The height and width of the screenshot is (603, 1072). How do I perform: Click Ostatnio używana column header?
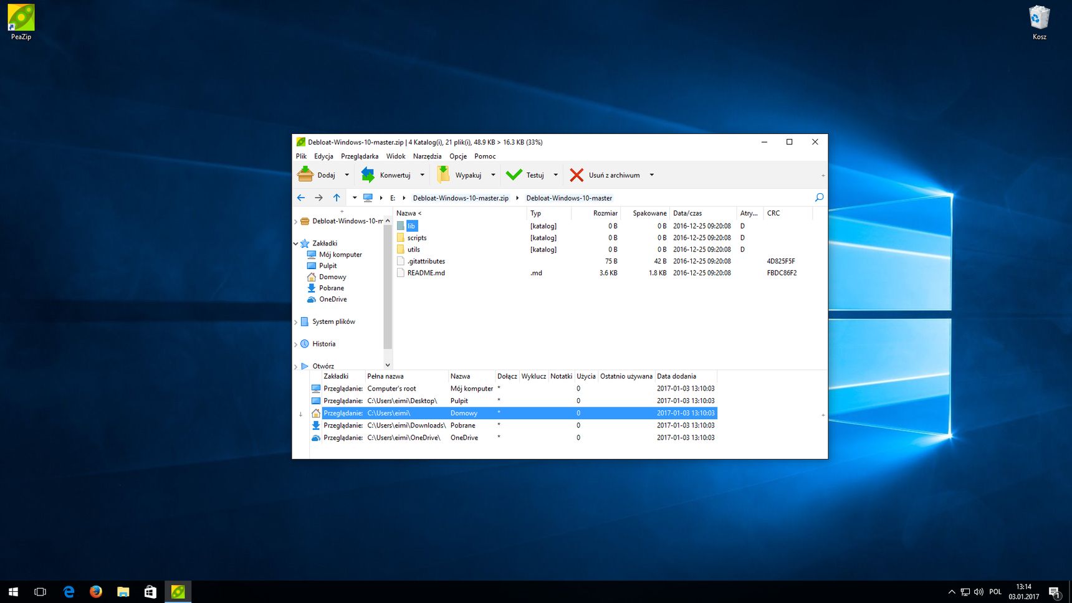coord(626,376)
